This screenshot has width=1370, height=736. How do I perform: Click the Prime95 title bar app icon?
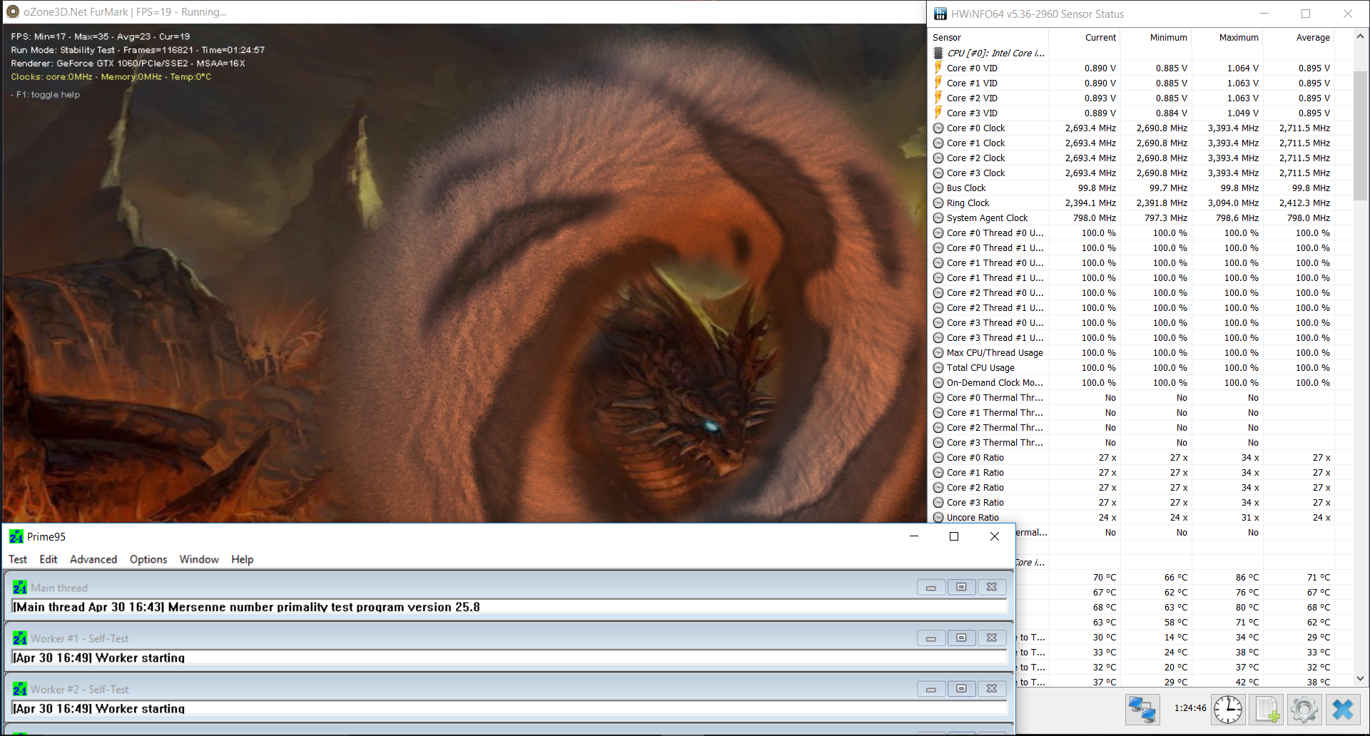[16, 536]
